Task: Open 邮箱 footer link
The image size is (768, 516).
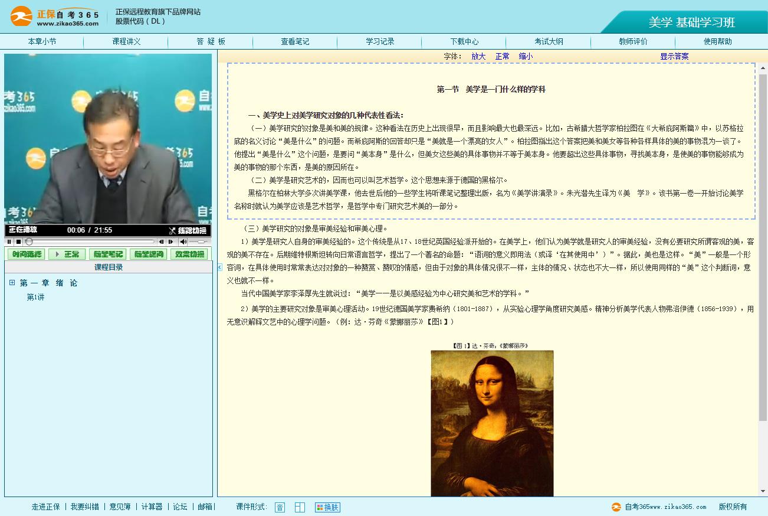Action: click(x=205, y=507)
